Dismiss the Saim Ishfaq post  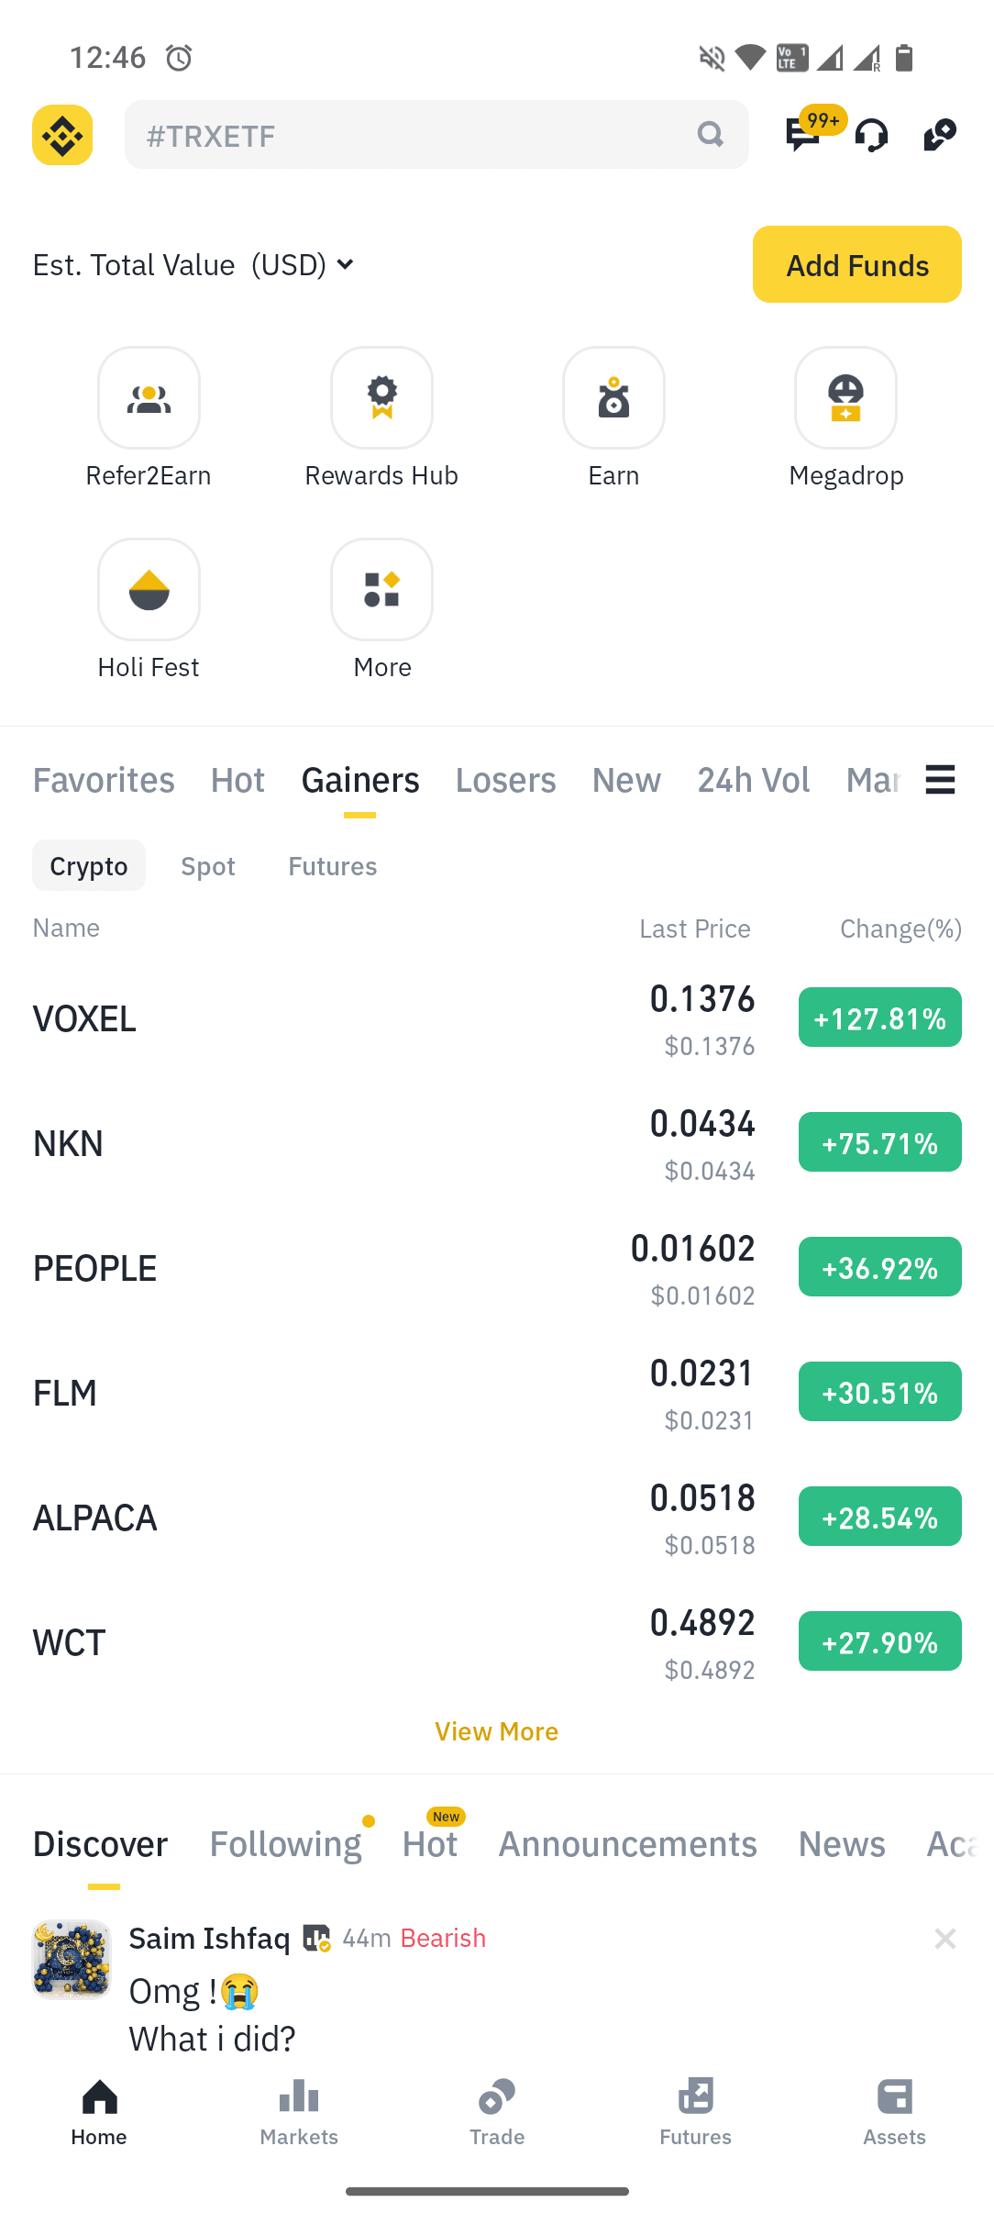coord(944,1939)
